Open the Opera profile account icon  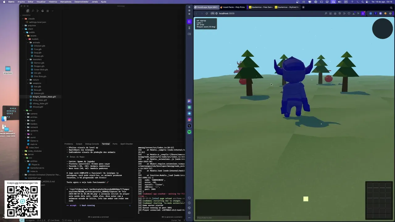(363, 13)
